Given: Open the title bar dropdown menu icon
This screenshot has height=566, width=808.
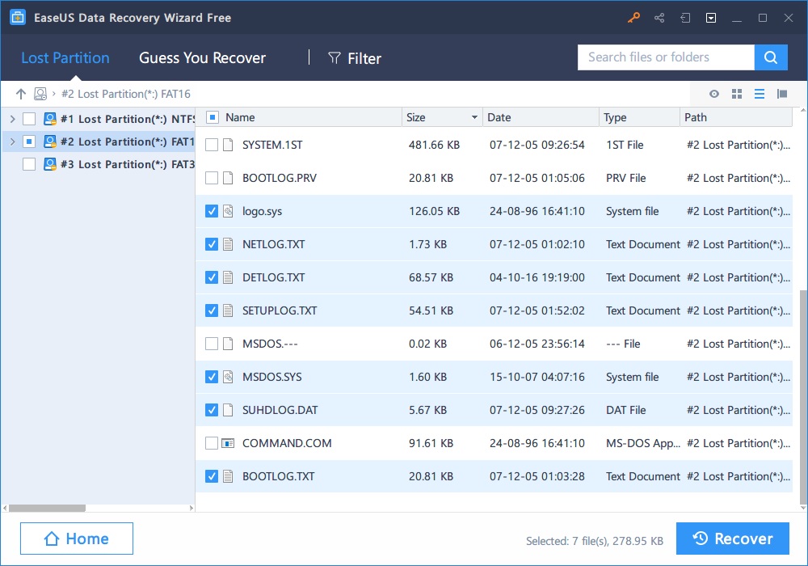Looking at the screenshot, I should [x=710, y=18].
